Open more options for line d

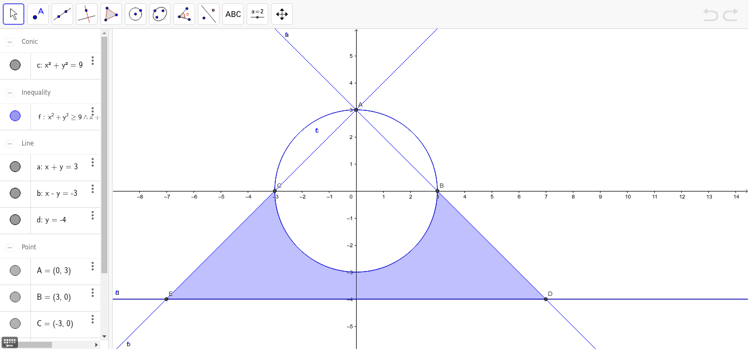93,215
